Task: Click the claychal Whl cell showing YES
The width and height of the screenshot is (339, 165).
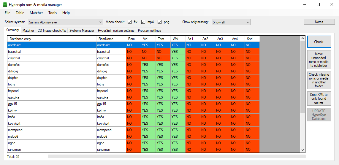Action: 178,58
